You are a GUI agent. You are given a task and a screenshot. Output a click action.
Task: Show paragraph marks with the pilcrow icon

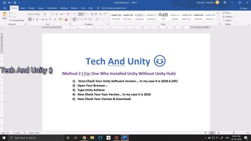pyautogui.click(x=105, y=14)
